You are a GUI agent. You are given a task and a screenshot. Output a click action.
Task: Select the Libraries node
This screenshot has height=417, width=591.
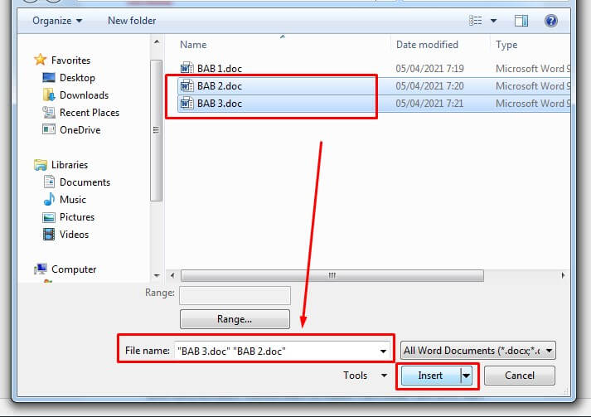click(70, 165)
